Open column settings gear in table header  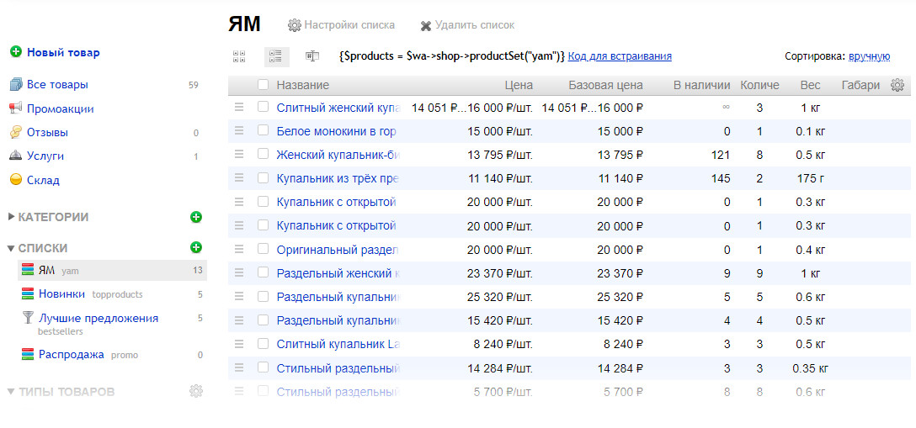(897, 85)
